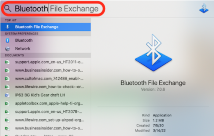
Task: Select the support.apple.com_en-us_HT2011 document
Action: 46,62
